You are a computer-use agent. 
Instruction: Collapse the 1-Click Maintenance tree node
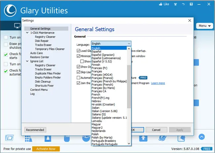27,33
